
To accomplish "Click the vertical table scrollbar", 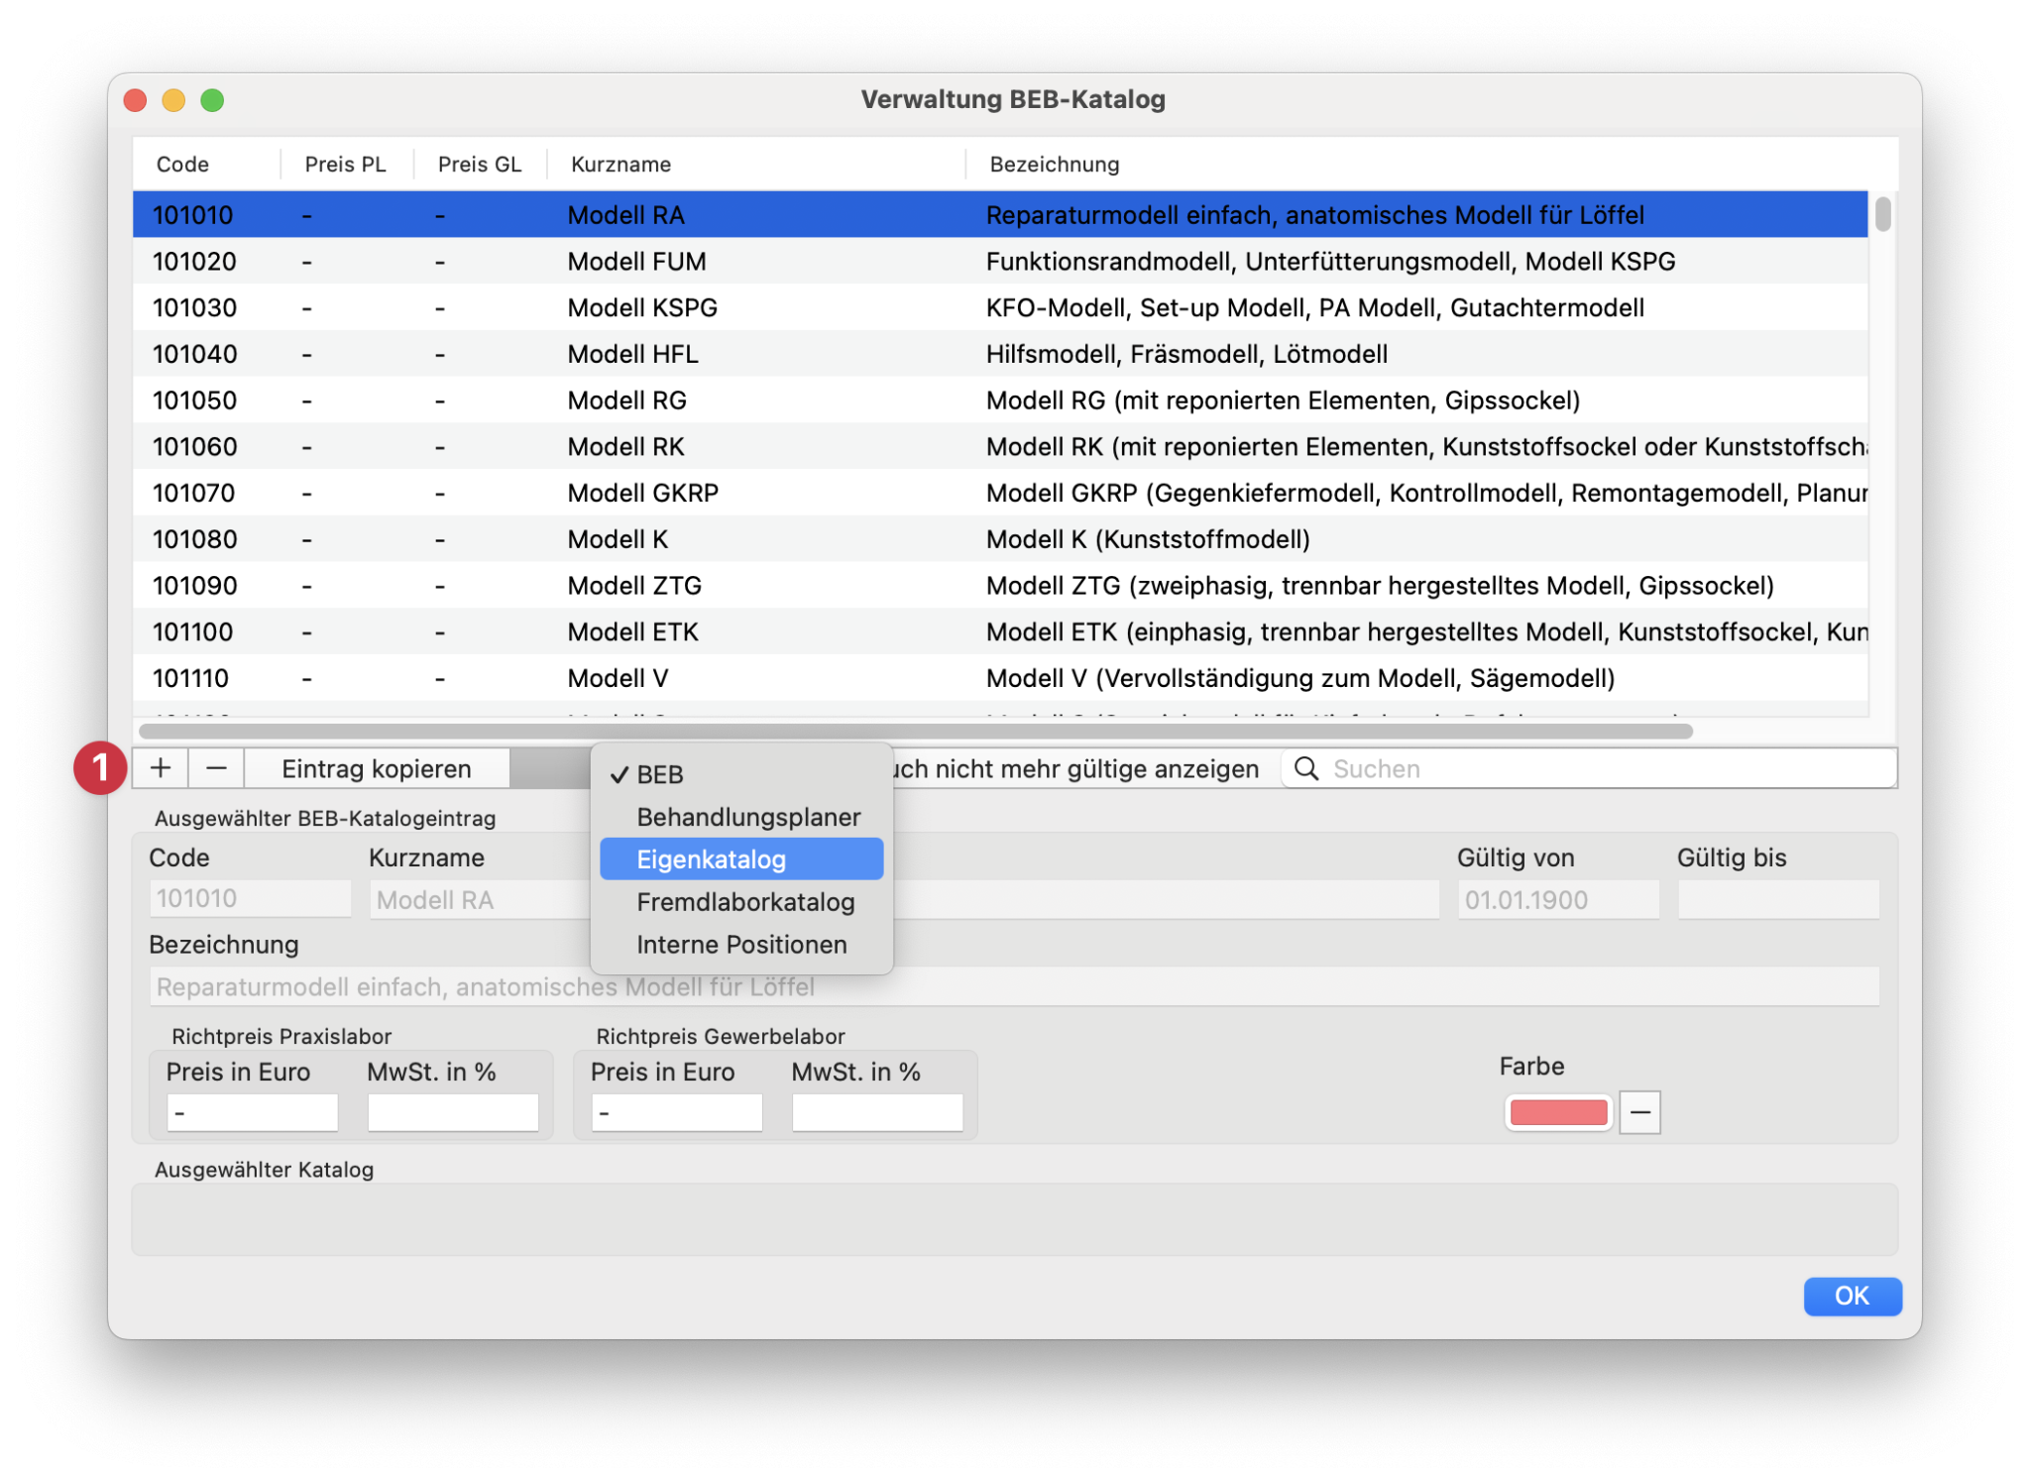I will pyautogui.click(x=1883, y=214).
